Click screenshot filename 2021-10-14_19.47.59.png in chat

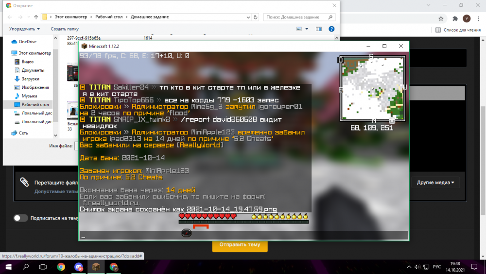click(x=231, y=210)
